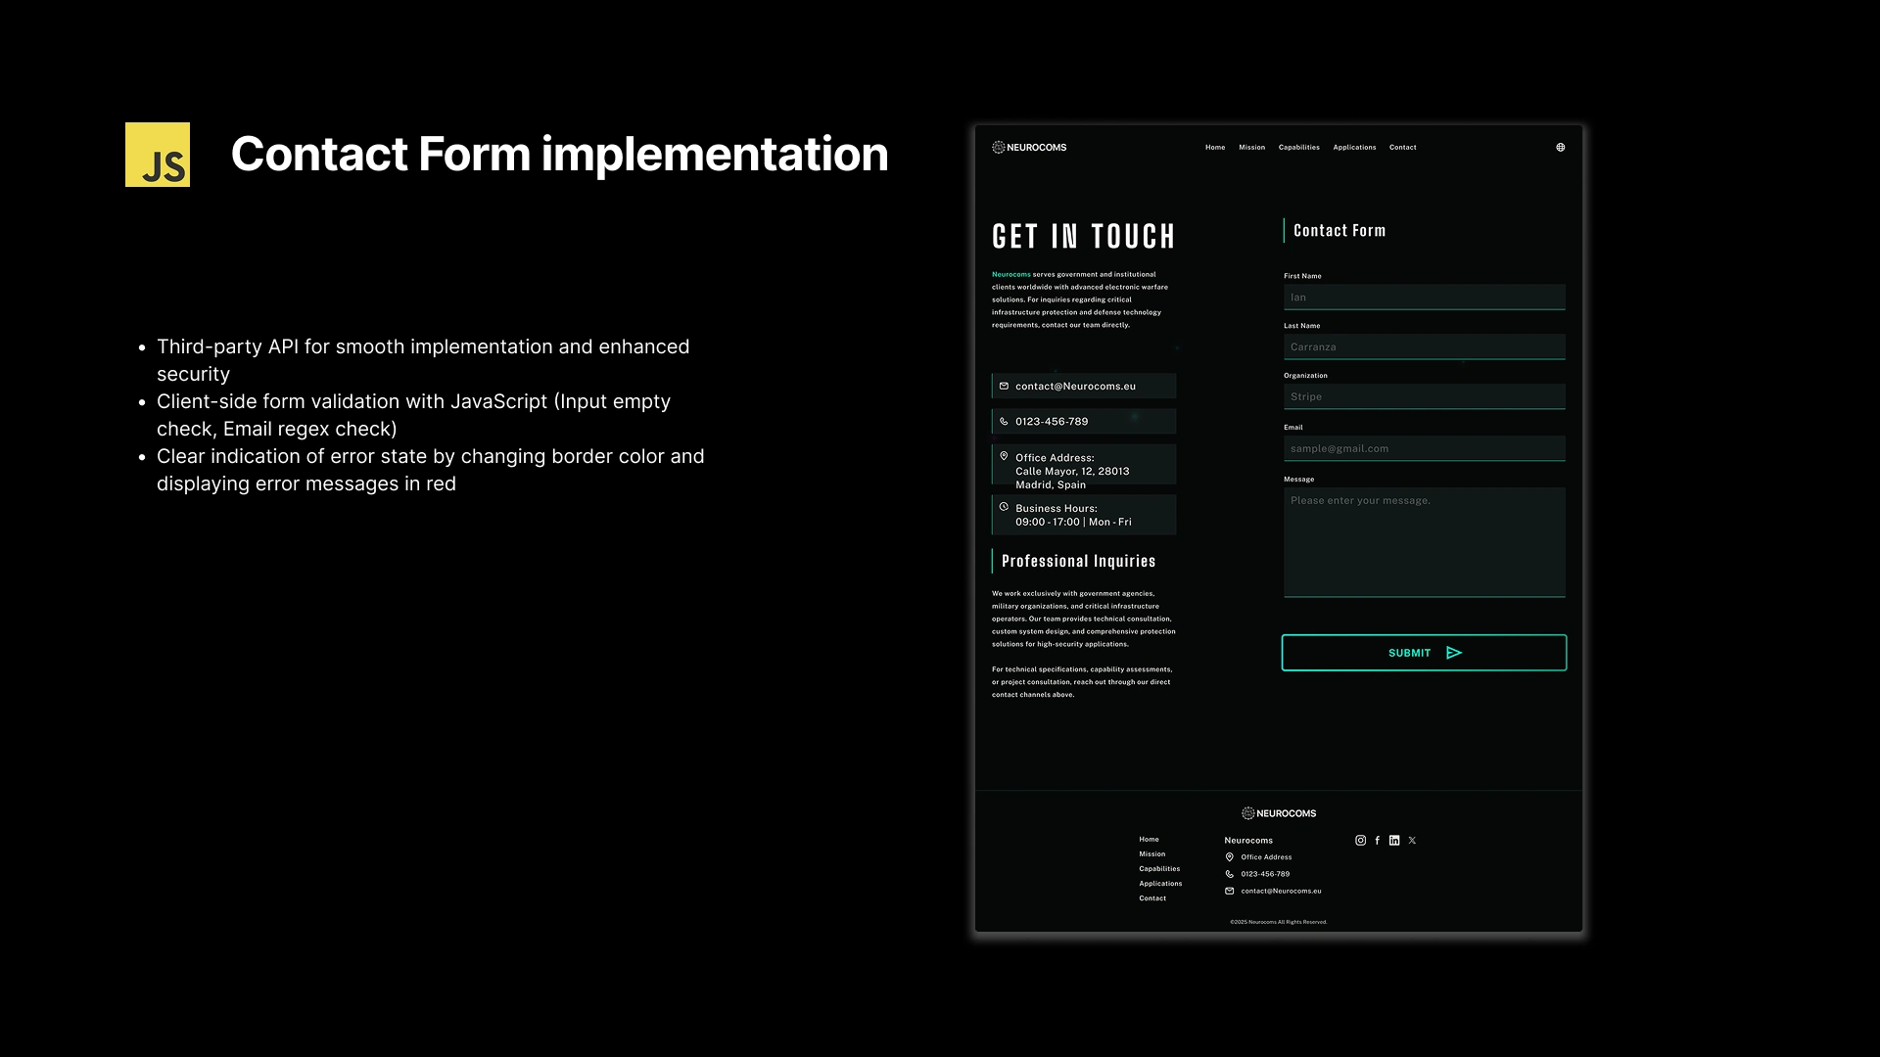Click into the Last Name field

[1424, 347]
